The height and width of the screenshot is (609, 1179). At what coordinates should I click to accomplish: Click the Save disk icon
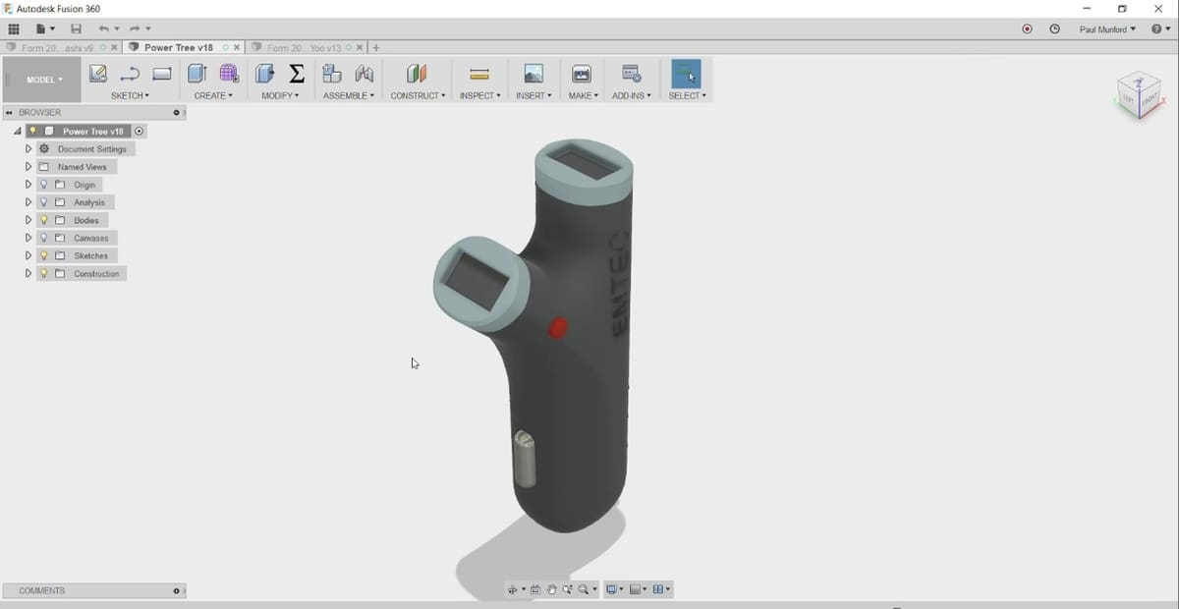(76, 29)
